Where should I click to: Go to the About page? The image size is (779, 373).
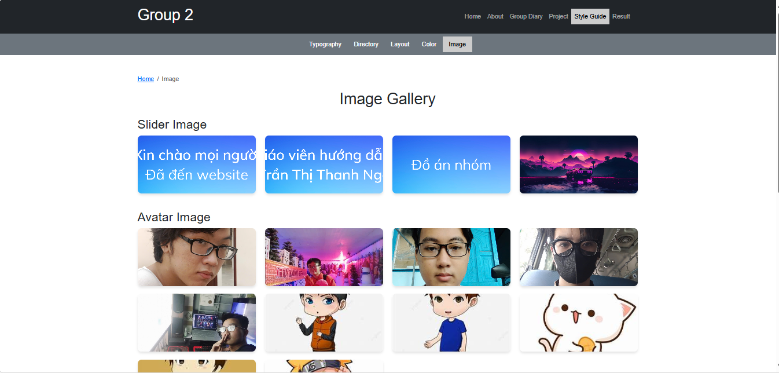click(495, 16)
